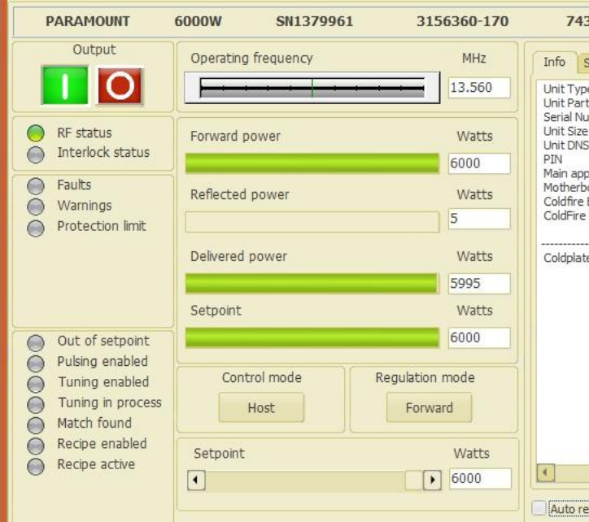
Task: Click the Recipe enabled indicator
Action: click(x=36, y=446)
